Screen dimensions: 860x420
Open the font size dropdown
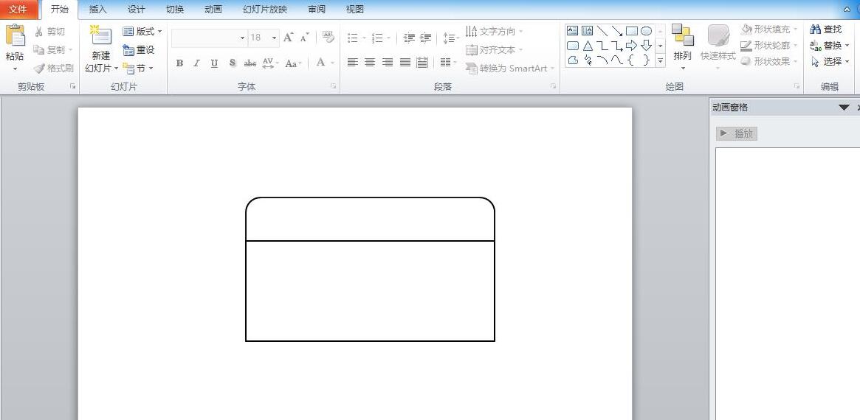(274, 38)
